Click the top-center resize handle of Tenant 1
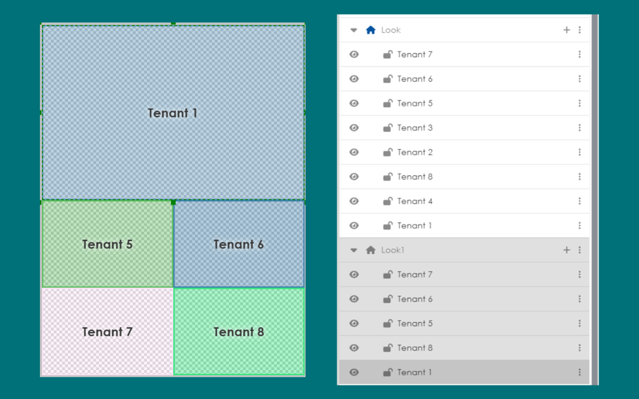 click(x=173, y=24)
